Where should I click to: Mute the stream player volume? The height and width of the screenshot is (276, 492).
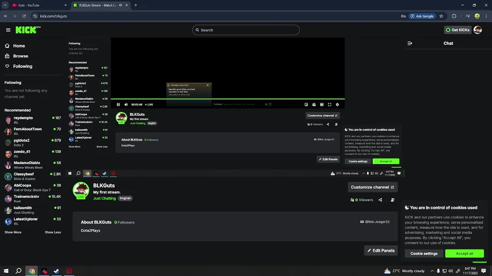click(126, 105)
